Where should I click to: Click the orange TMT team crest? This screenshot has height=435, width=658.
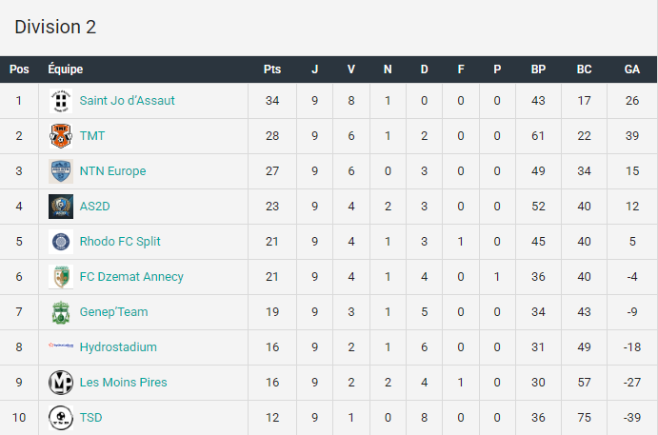(x=61, y=136)
